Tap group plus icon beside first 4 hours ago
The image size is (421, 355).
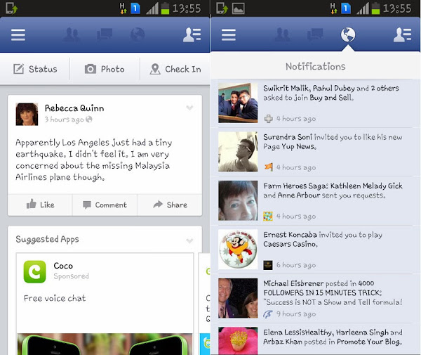pyautogui.click(x=268, y=119)
